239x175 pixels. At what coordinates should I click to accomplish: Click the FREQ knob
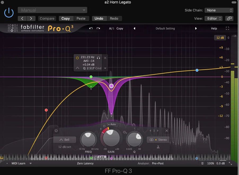pyautogui.click(x=88, y=139)
